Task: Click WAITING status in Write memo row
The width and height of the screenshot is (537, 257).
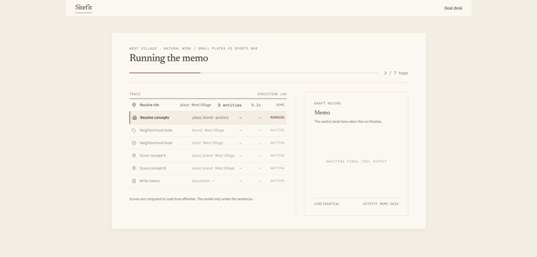Action: [x=277, y=181]
